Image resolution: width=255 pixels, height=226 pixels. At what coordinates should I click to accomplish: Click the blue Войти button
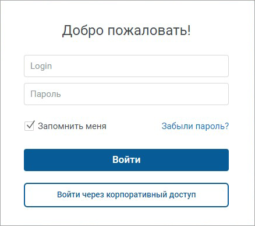(x=126, y=160)
